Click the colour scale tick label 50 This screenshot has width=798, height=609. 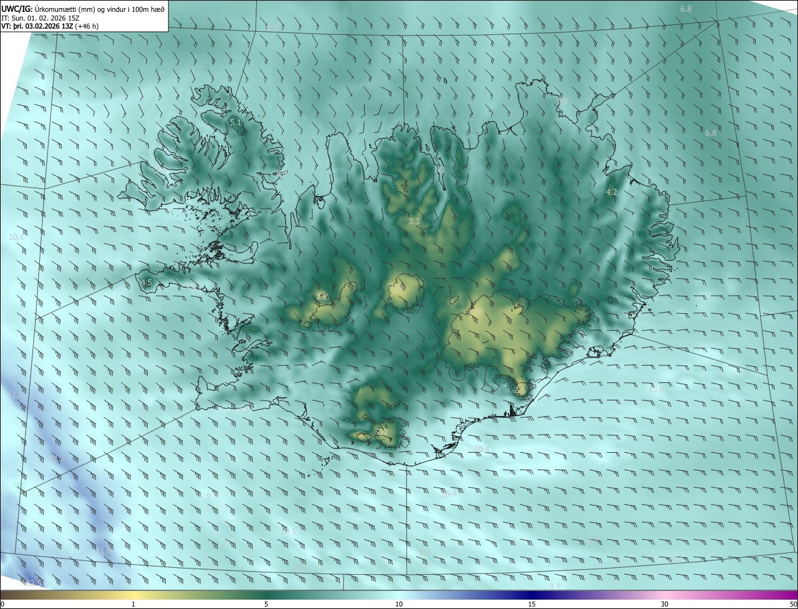793,604
